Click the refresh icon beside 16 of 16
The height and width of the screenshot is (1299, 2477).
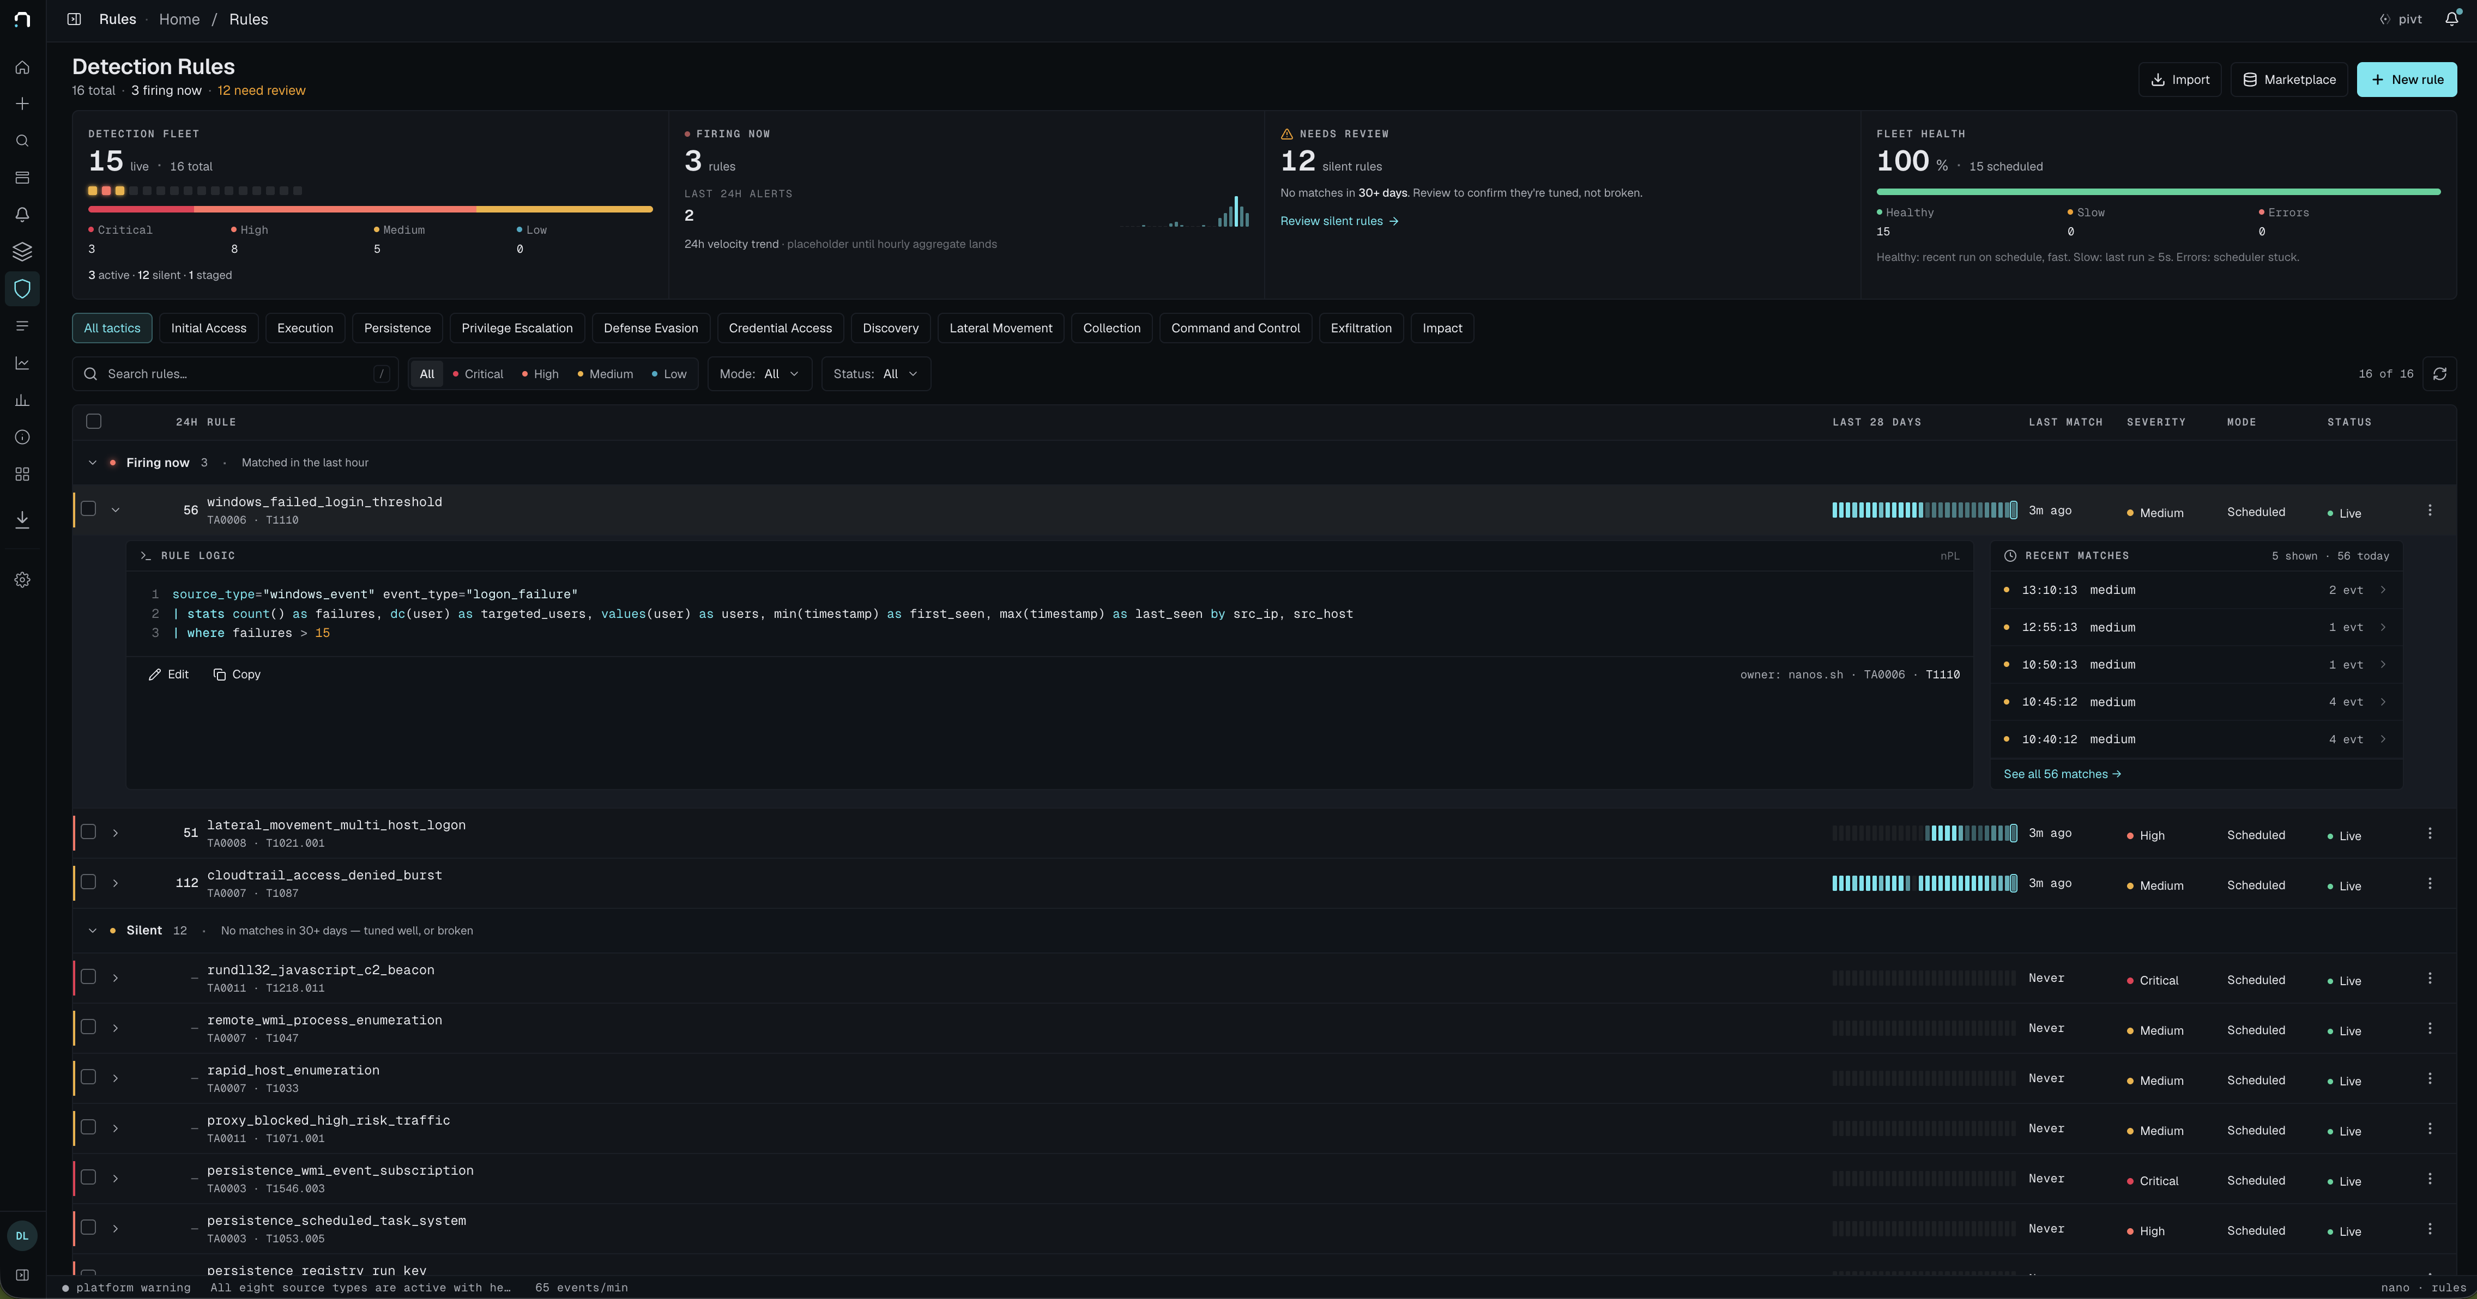(2439, 374)
